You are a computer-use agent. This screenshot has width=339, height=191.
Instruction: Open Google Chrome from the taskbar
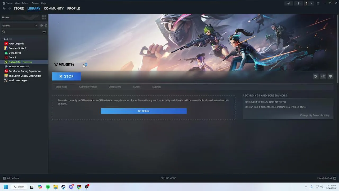click(79, 187)
